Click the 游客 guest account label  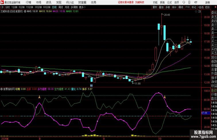coord(208,2)
